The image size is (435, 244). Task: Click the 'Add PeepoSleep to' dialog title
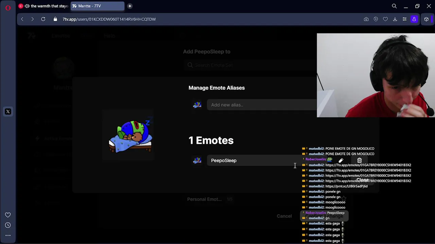tap(207, 52)
